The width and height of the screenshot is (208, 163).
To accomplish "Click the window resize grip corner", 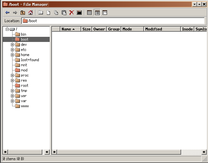I will coord(205,159).
